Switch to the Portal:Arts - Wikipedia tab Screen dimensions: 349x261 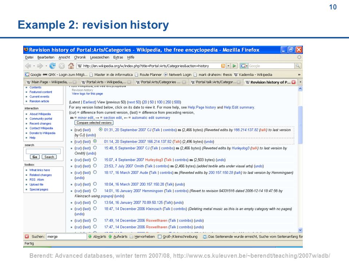106,82
